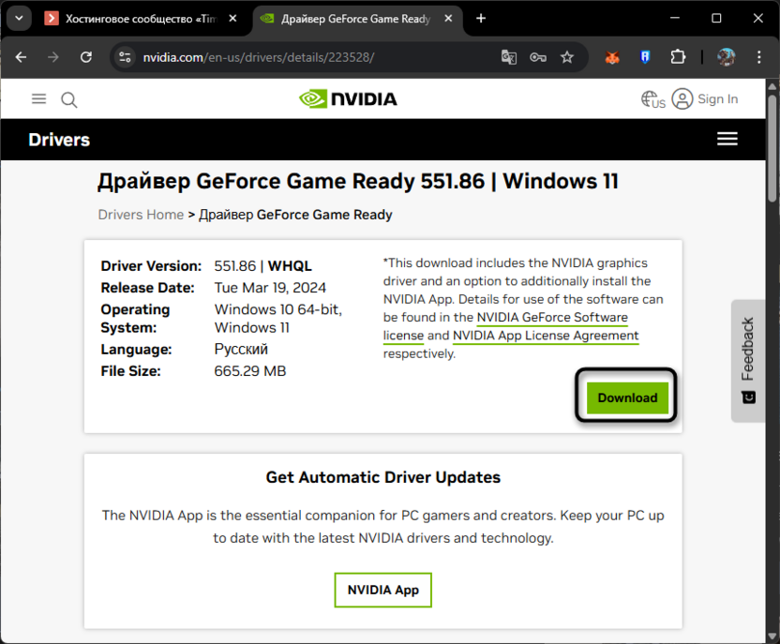Open the Bitwarden shield extension
Viewport: 780px width, 644px height.
click(645, 58)
